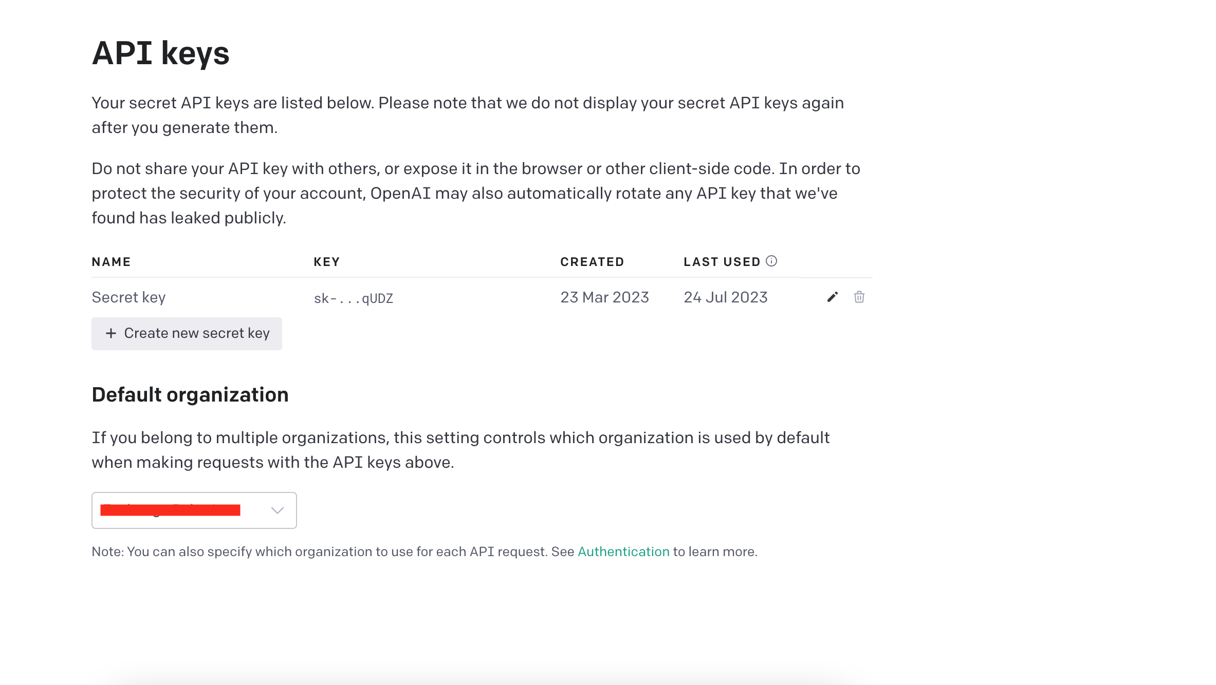The image size is (1216, 685).
Task: Click the 24 Jul 2023 last used date
Action: pos(726,297)
